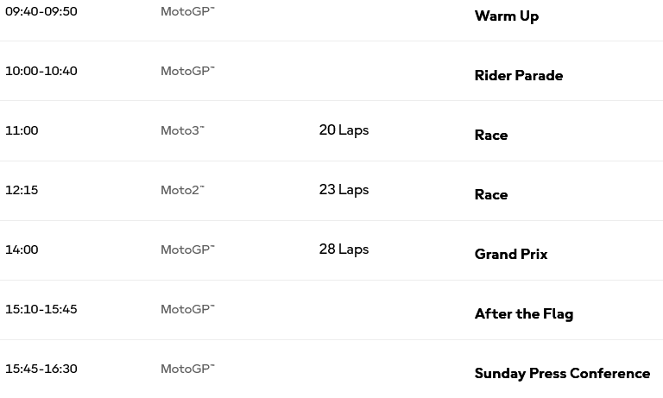Click the 09:40-09:50 time slot
663x398 pixels.
pos(41,11)
